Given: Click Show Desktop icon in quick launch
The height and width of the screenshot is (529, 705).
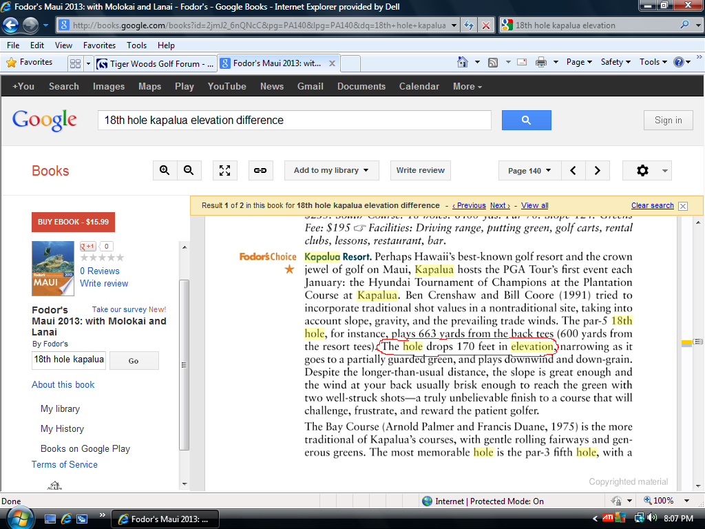Looking at the screenshot, I should [50, 519].
